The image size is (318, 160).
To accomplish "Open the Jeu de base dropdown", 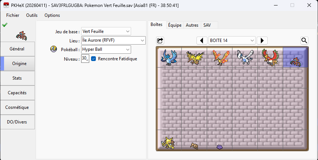I will pos(106,31).
